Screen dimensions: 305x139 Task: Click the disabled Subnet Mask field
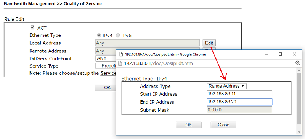pyautogui.click(x=239, y=110)
